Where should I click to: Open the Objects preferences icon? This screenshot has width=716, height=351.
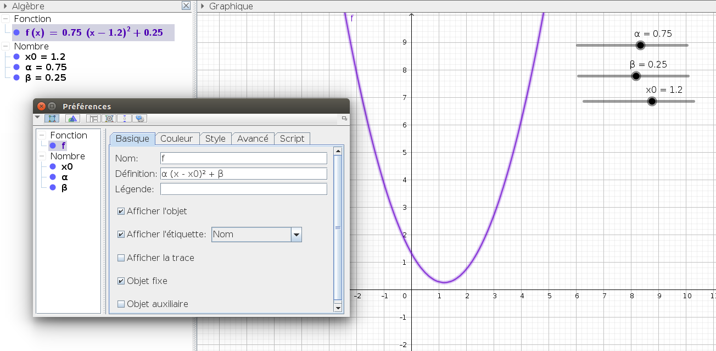pyautogui.click(x=52, y=118)
